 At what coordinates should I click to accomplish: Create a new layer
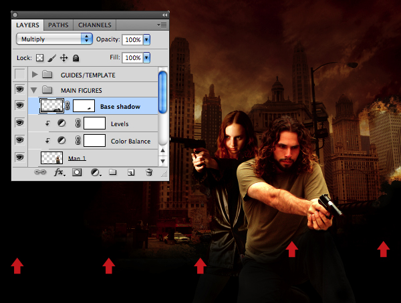coord(131,172)
